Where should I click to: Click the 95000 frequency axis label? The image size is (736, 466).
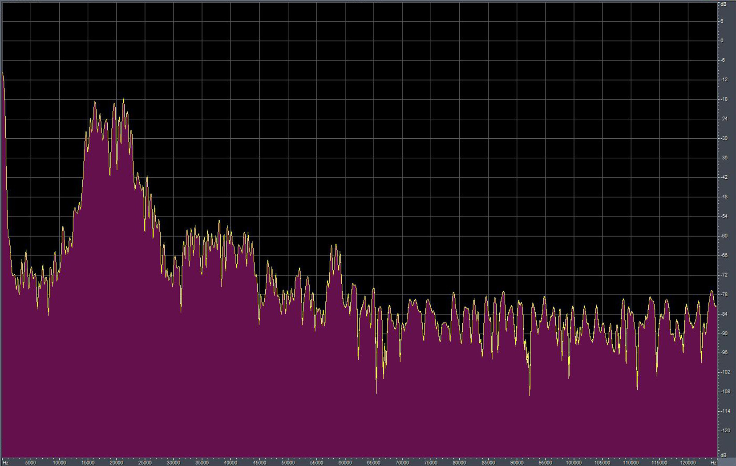[x=545, y=463]
